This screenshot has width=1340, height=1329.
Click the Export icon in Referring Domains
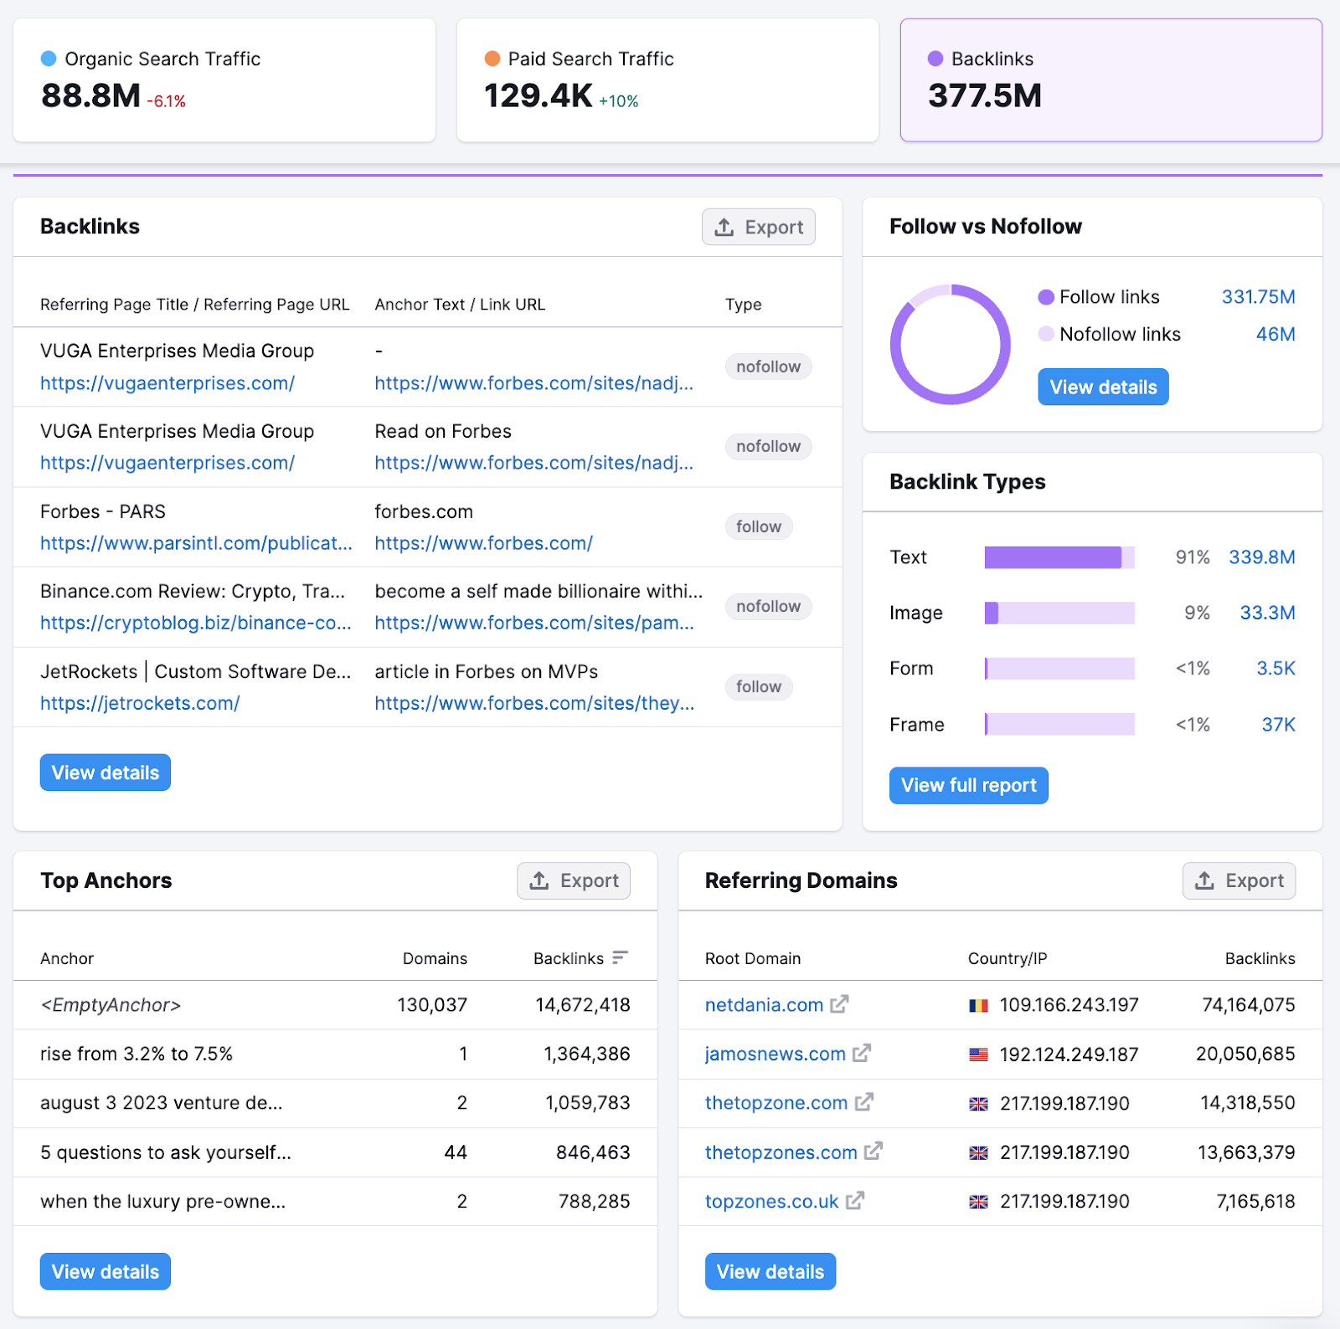[x=1204, y=880]
